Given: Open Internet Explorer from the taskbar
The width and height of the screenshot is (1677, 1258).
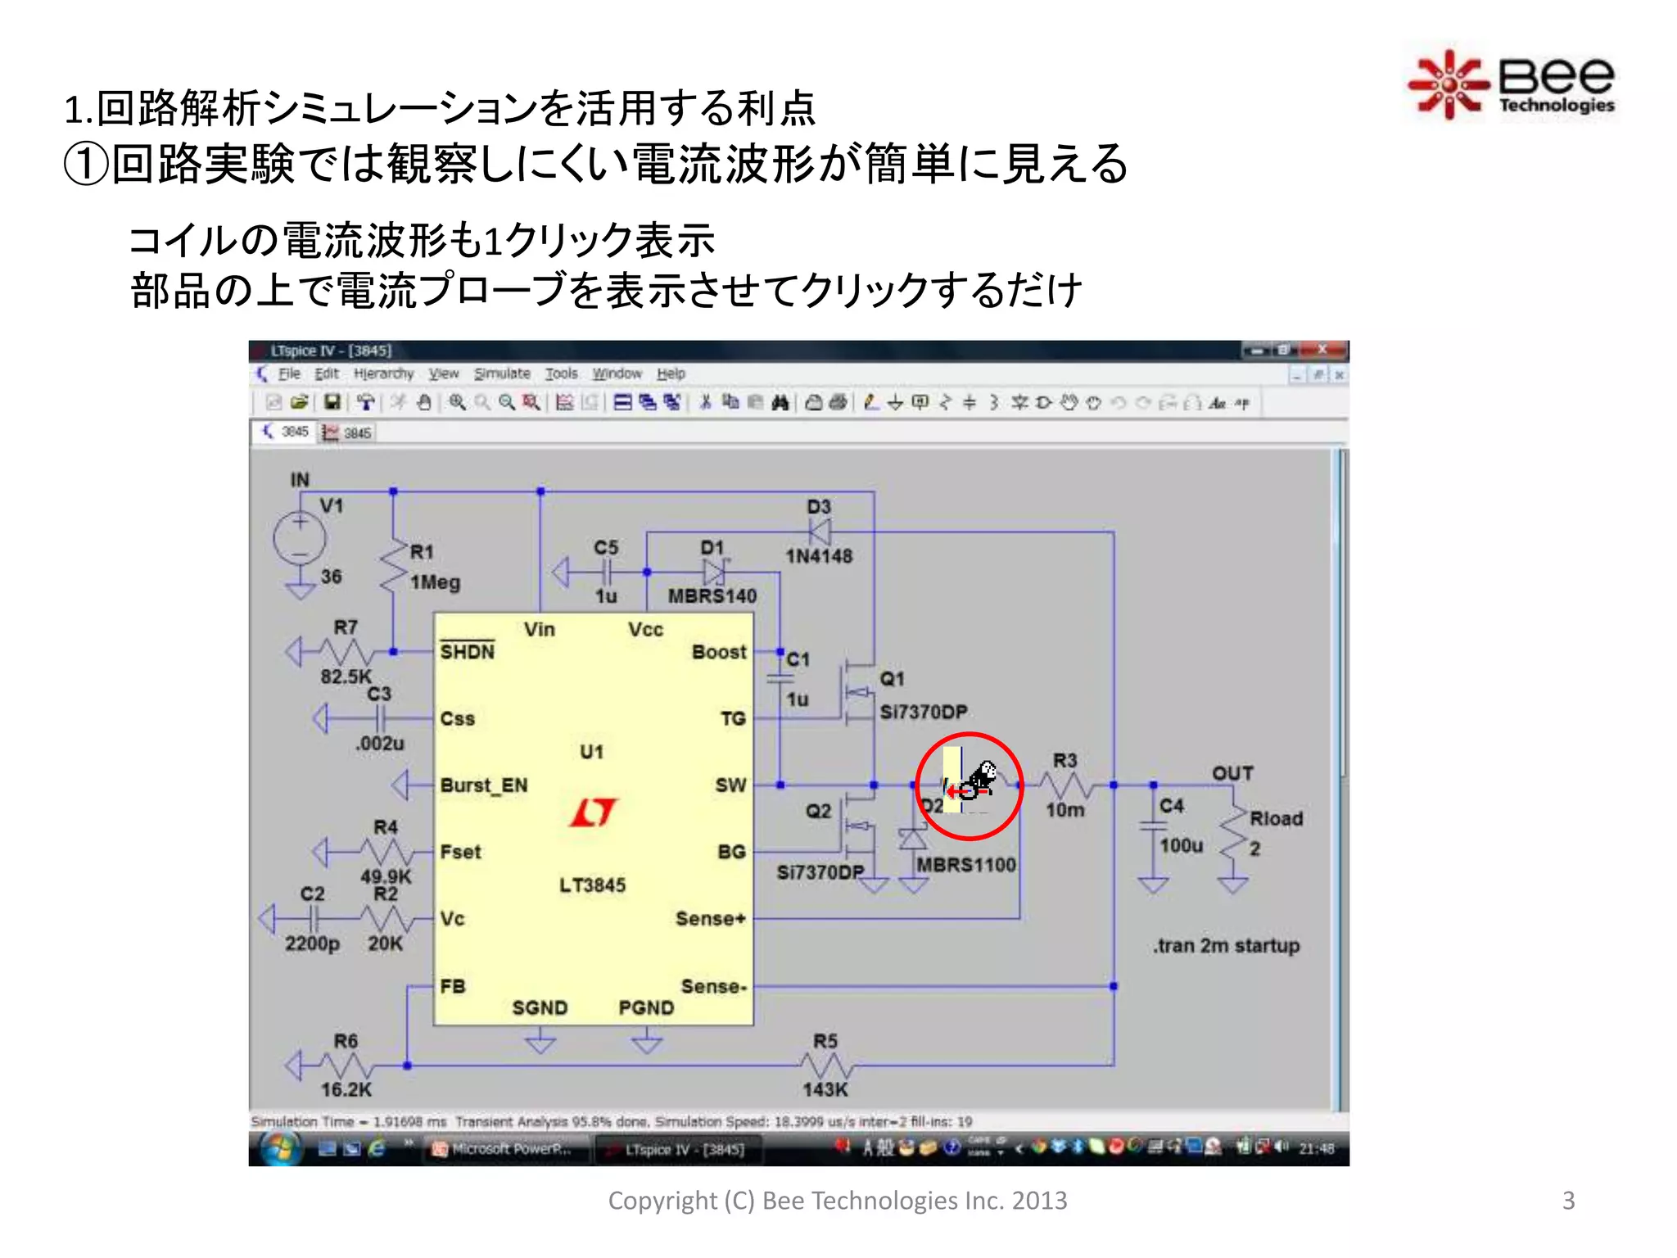Looking at the screenshot, I should pos(376,1148).
